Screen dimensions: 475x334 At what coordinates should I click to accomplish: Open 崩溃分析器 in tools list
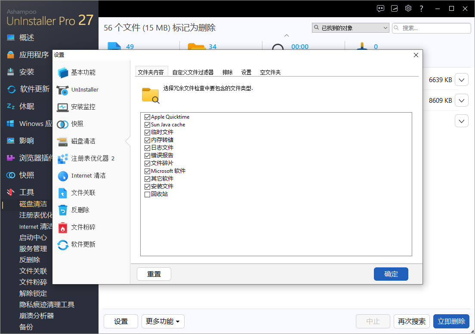click(37, 316)
